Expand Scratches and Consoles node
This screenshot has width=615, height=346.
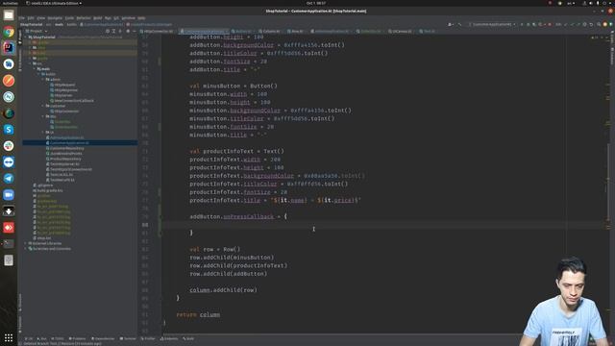(x=26, y=248)
